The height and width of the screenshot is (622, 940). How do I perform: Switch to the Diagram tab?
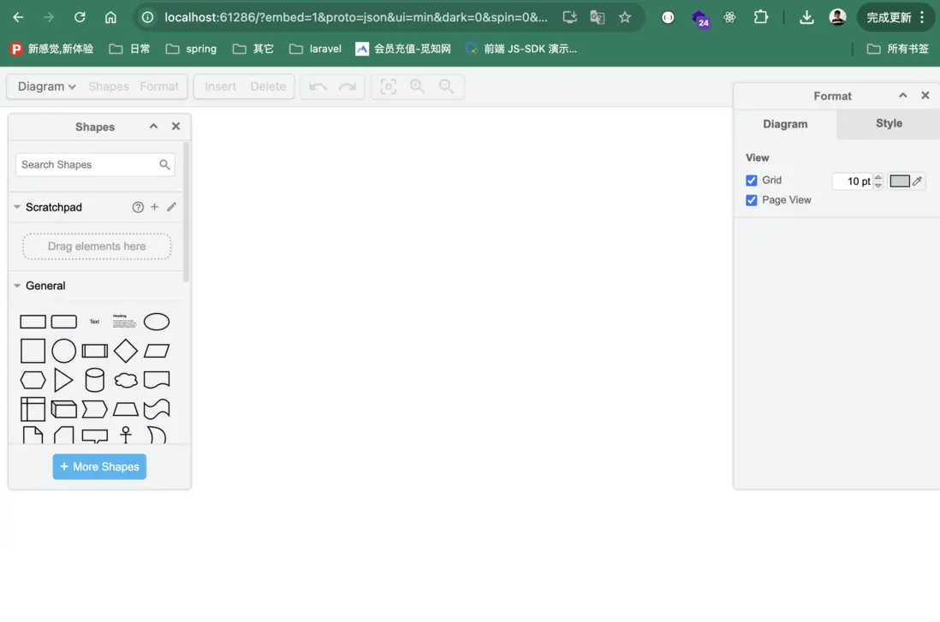tap(785, 124)
